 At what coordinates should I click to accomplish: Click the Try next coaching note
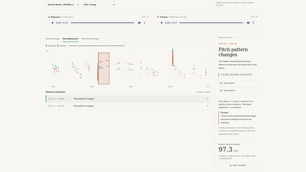click(238, 118)
